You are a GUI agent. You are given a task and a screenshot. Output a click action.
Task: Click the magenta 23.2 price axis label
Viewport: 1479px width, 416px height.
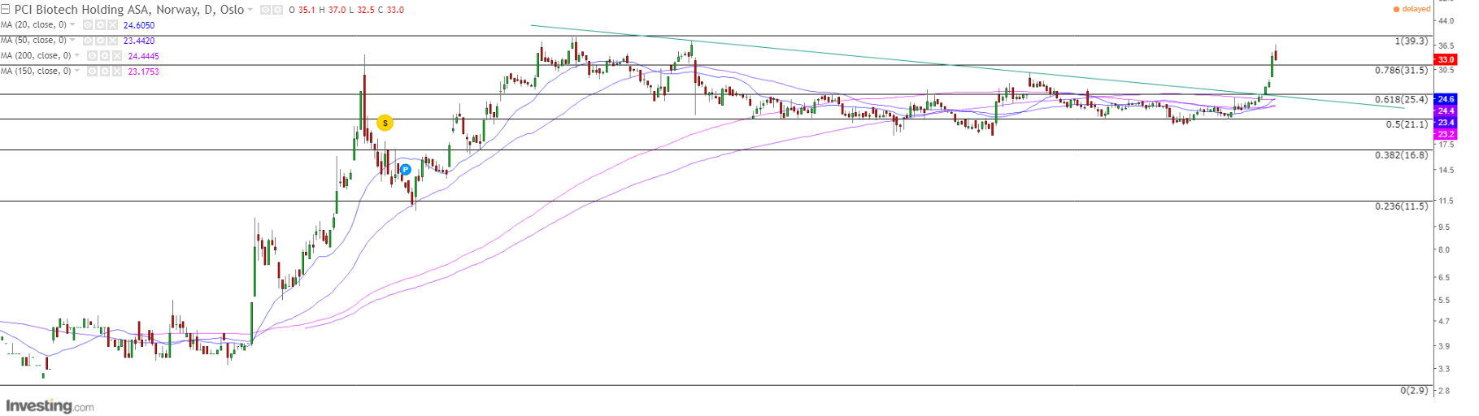click(1446, 134)
